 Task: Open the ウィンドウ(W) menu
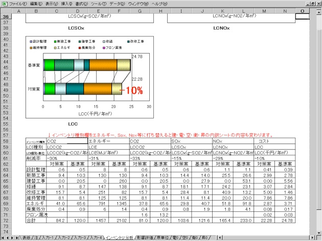coord(138,4)
